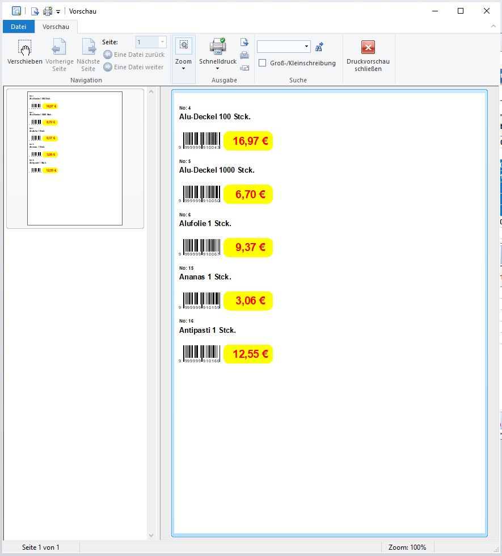The width and height of the screenshot is (502, 556).
Task: Click the 16,97 € price label
Action: click(x=248, y=141)
